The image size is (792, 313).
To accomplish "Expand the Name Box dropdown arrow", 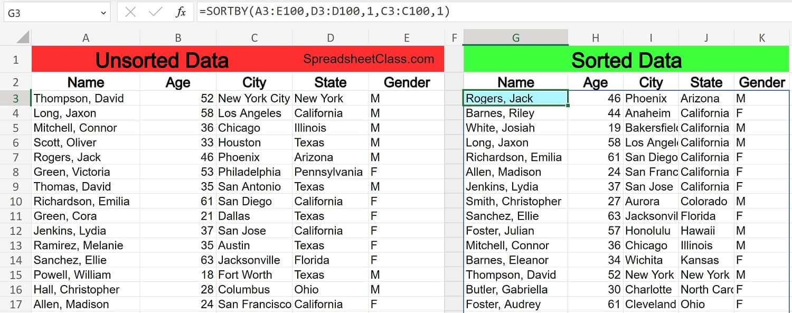I will coord(102,13).
